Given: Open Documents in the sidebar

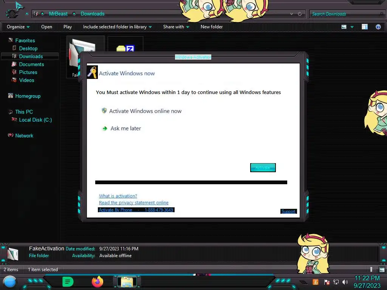Looking at the screenshot, I should (31, 64).
